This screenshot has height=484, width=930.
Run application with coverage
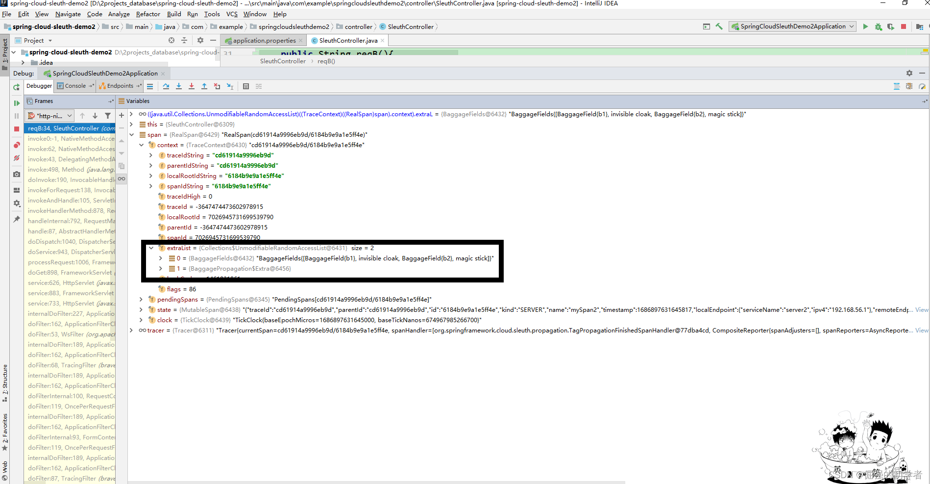[891, 26]
